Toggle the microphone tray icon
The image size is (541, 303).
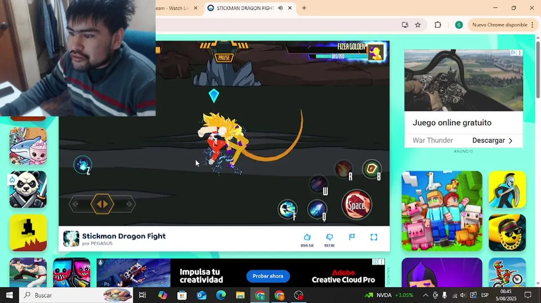pos(445,295)
